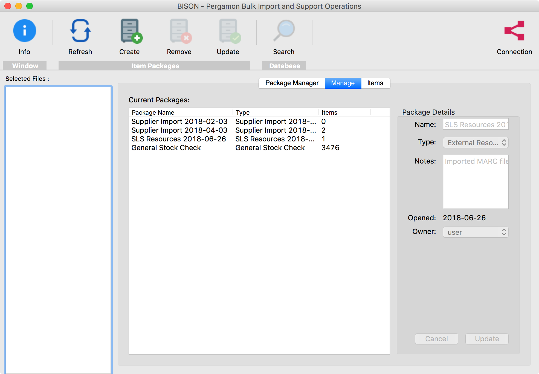This screenshot has height=374, width=539.
Task: Sort by the Package Name column header
Action: point(181,112)
